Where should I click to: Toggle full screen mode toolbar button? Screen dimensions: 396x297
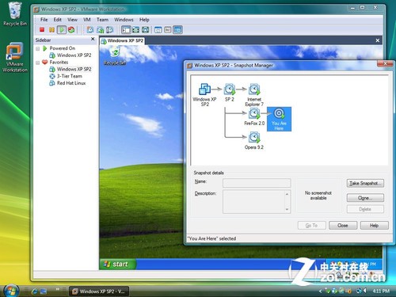pos(135,29)
